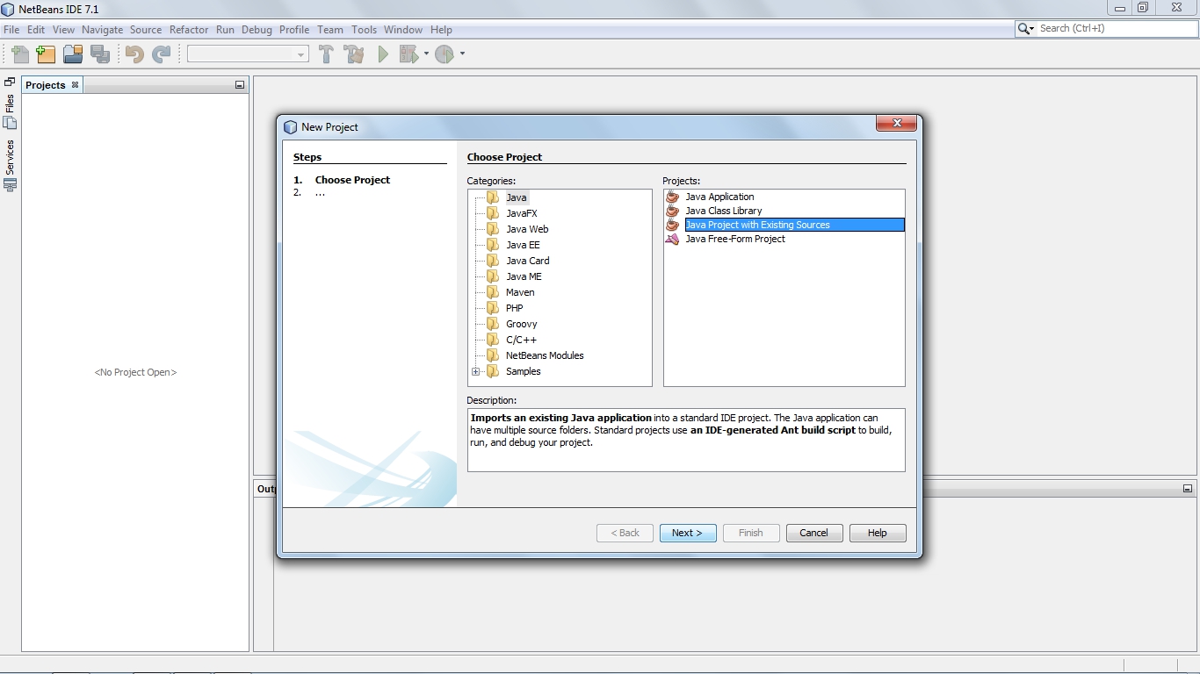Run the main project with the green arrow

click(383, 54)
